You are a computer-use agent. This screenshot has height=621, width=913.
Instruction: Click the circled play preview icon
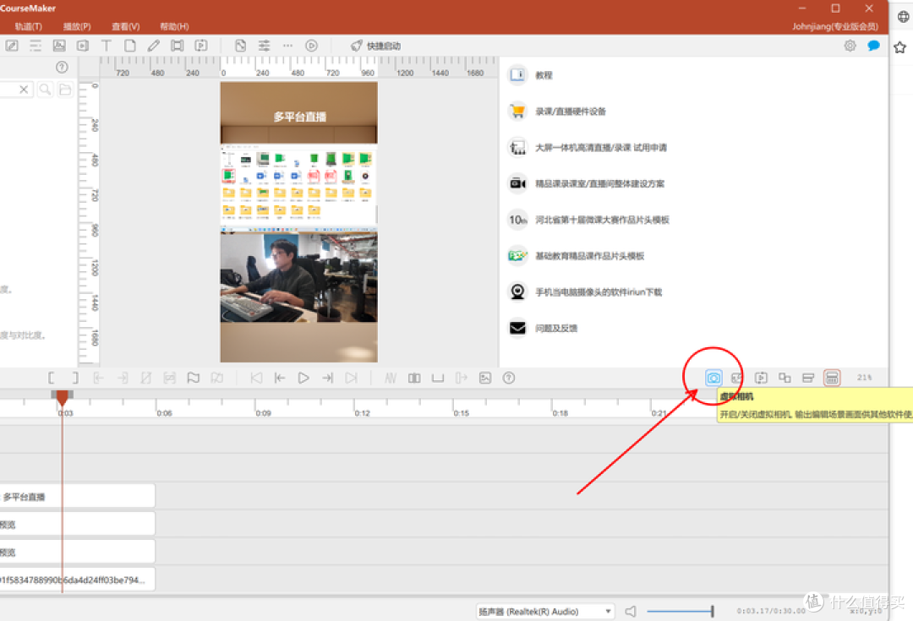(311, 46)
